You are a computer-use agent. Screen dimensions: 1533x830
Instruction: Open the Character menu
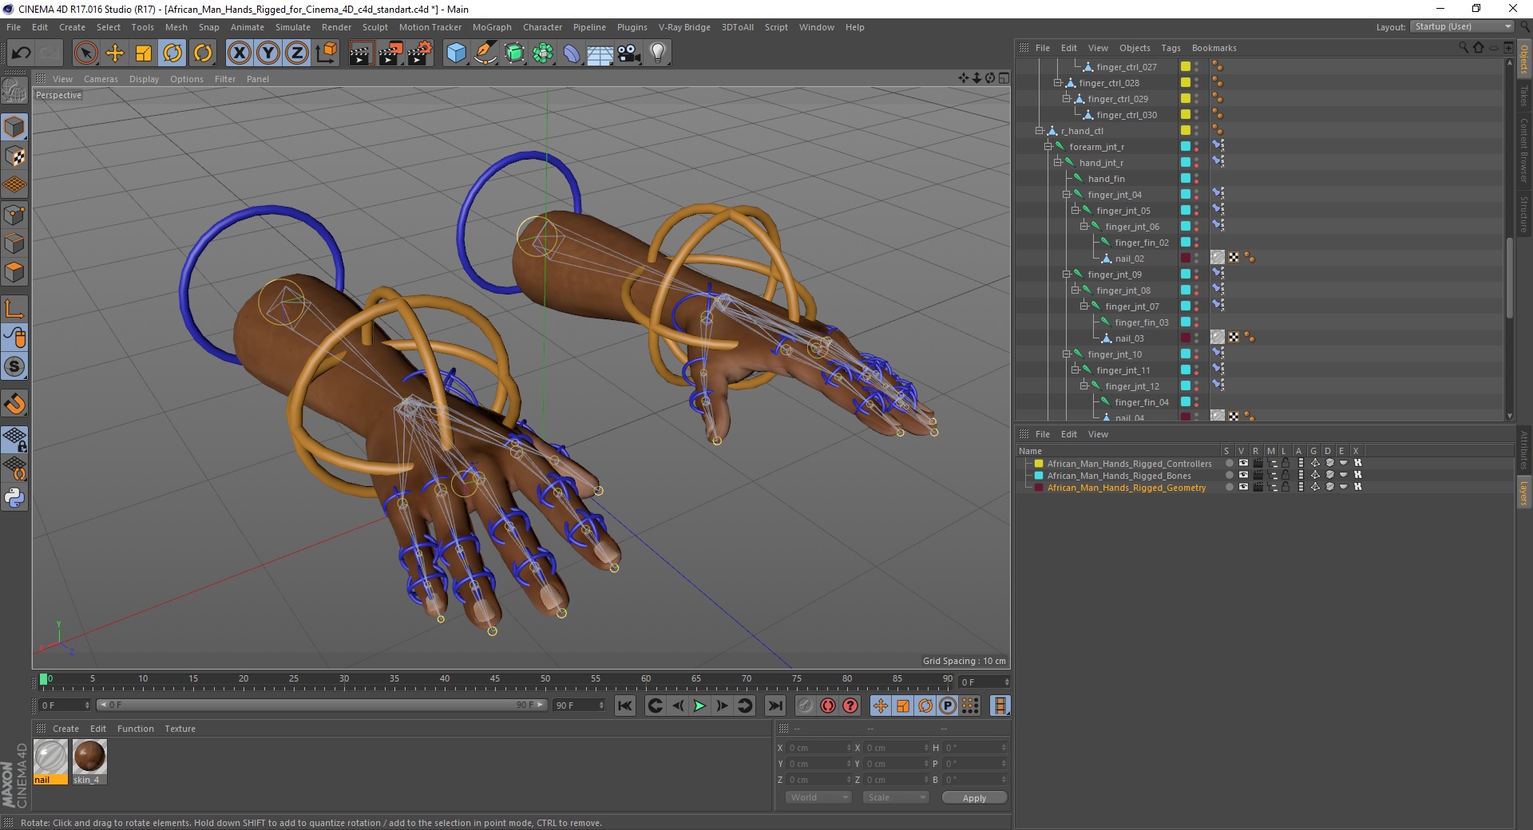click(542, 27)
